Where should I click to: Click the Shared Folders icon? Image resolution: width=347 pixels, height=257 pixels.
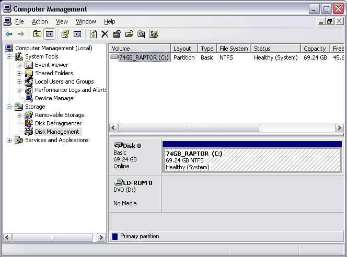[x=29, y=73]
